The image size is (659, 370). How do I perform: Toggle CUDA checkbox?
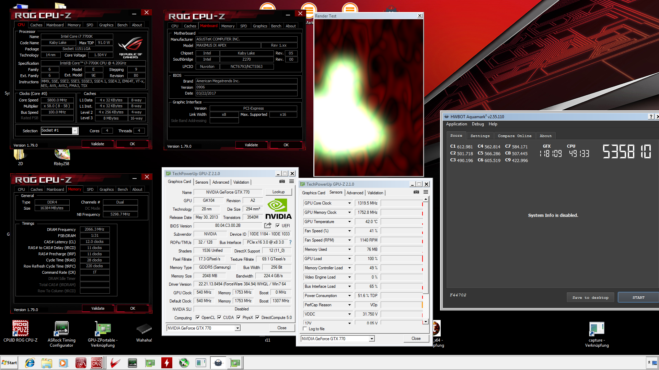click(219, 318)
